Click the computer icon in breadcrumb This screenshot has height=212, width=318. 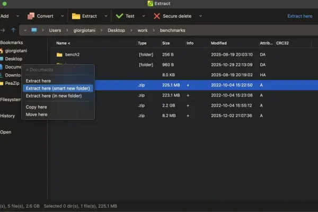pyautogui.click(x=34, y=30)
